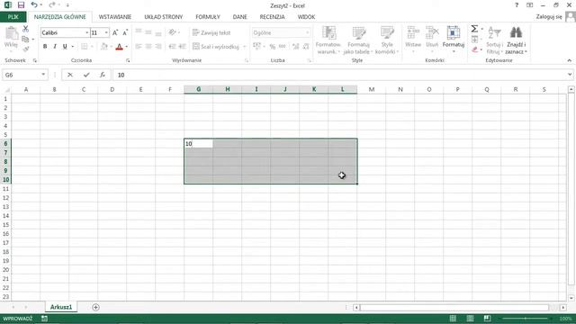Open the Ogólne number format dropdown
The image size is (576, 324).
pyautogui.click(x=308, y=32)
